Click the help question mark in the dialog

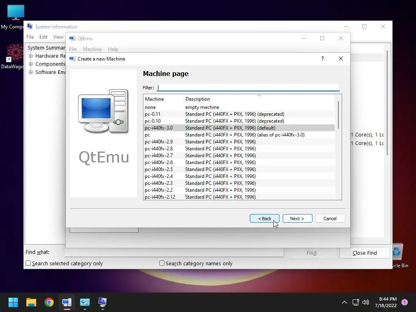(322, 58)
